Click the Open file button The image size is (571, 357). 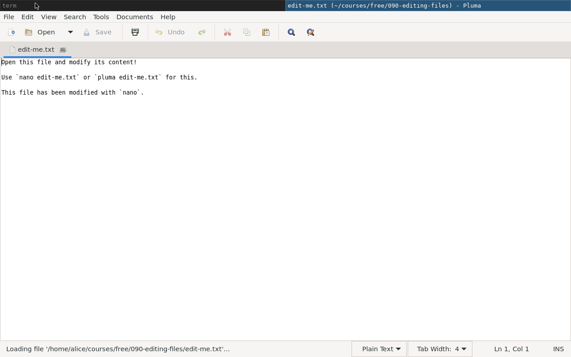[40, 32]
